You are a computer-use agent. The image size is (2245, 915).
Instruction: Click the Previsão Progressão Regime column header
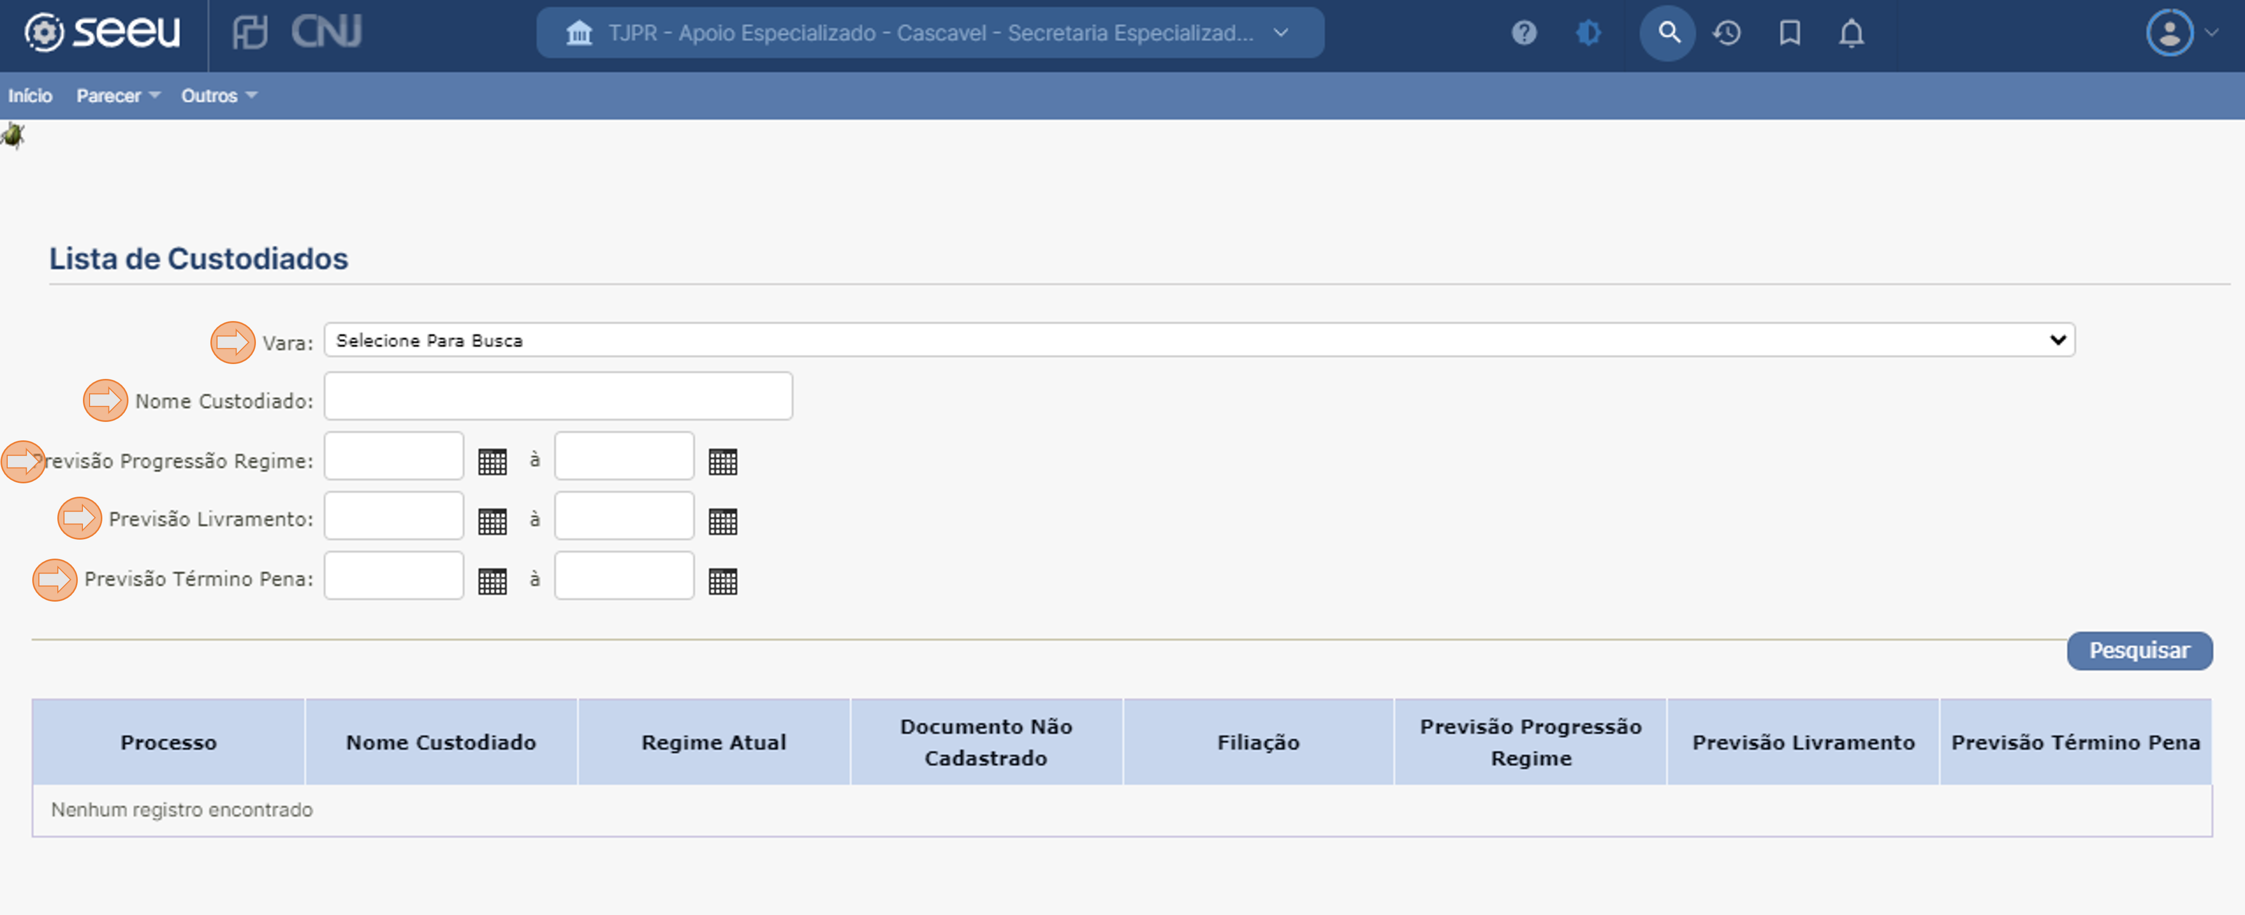tap(1530, 742)
